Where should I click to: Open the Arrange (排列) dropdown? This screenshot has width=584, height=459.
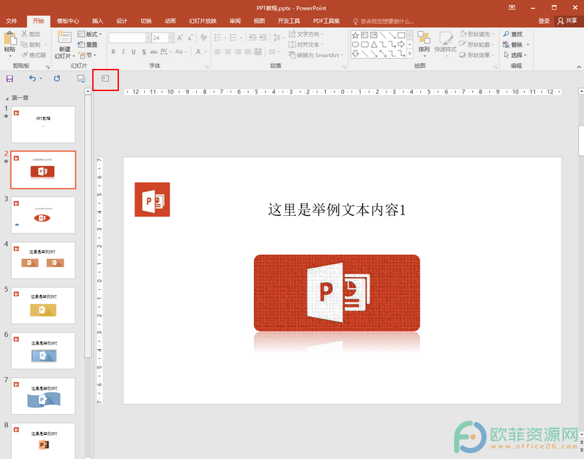click(424, 44)
